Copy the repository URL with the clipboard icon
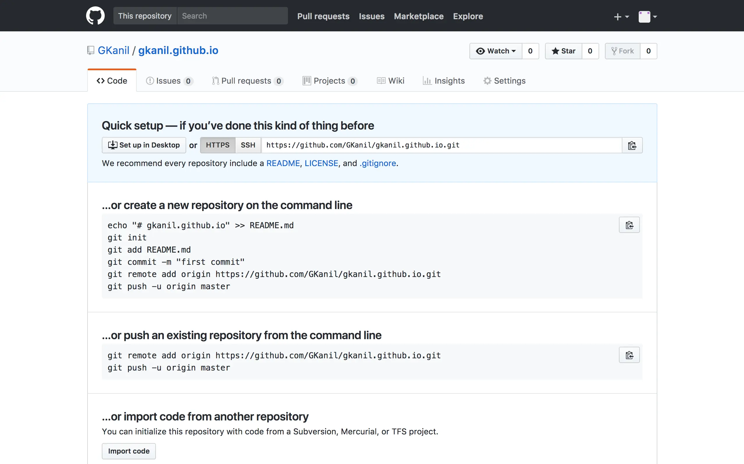This screenshot has width=744, height=464. click(x=632, y=145)
